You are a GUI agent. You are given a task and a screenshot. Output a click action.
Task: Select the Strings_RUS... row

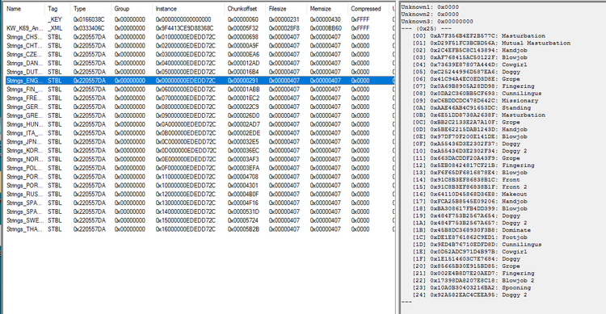[200, 195]
